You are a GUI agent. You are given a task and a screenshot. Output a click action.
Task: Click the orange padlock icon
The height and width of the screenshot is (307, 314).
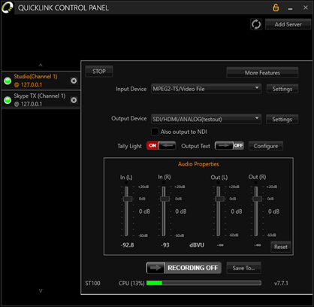(276, 8)
